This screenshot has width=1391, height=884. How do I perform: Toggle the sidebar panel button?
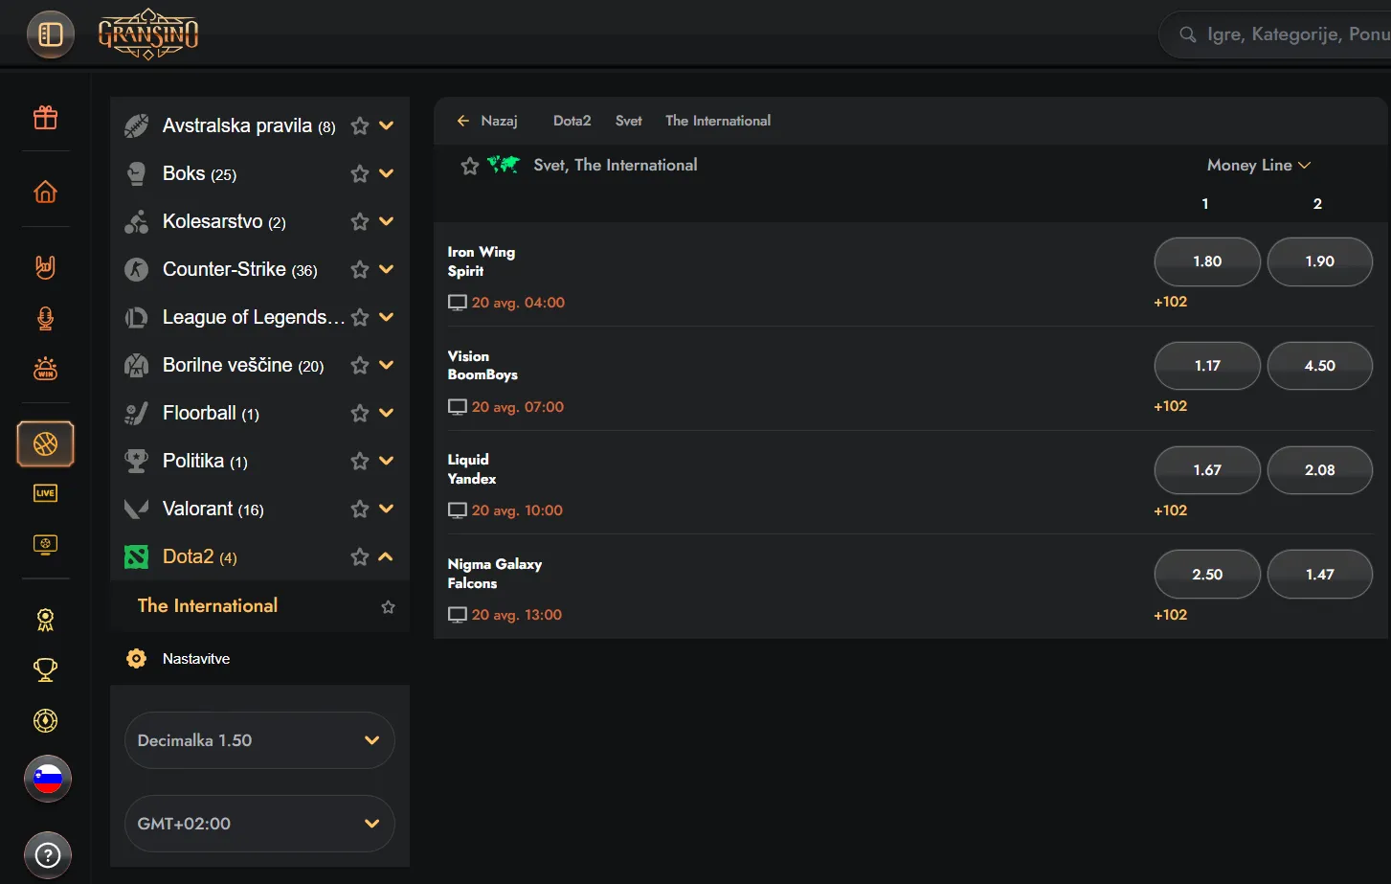pos(50,34)
